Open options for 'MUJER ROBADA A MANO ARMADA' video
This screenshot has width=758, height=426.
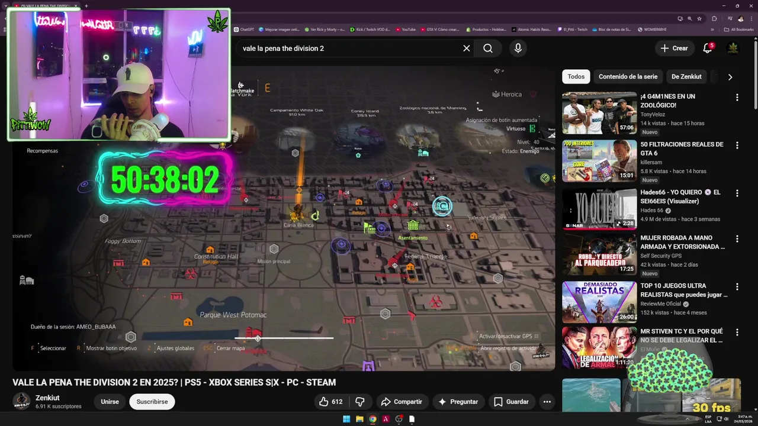point(737,238)
